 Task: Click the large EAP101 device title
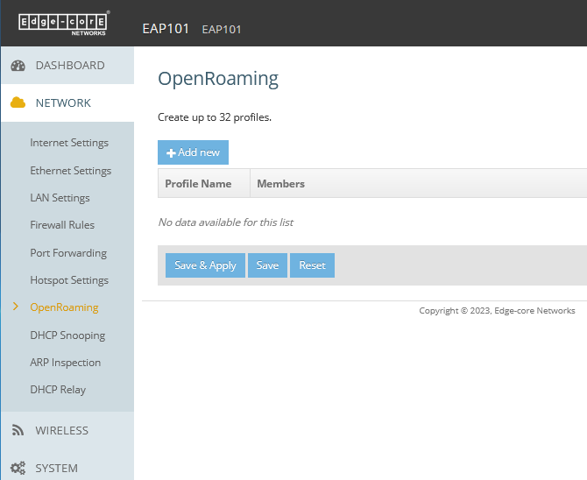point(166,29)
